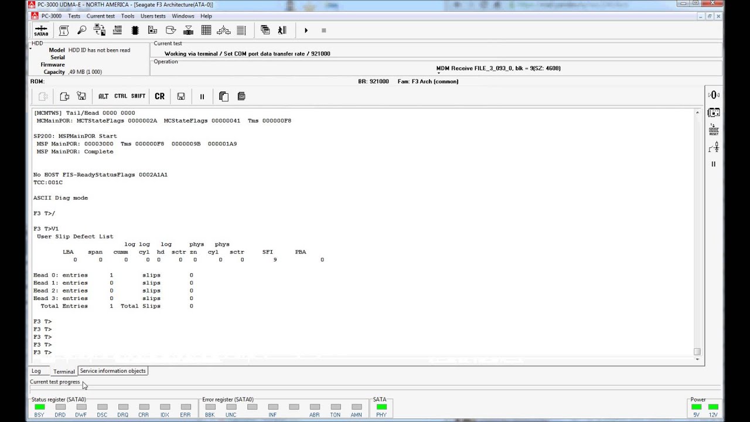The height and width of the screenshot is (422, 750).
Task: Click the pause icon in the terminal toolbar
Action: [202, 96]
